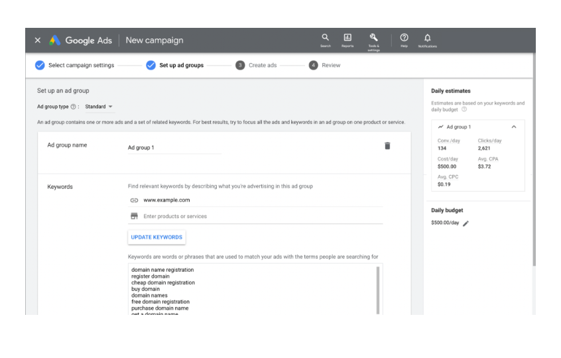
Task: Go to Select campaign settings step
Action: coord(74,65)
